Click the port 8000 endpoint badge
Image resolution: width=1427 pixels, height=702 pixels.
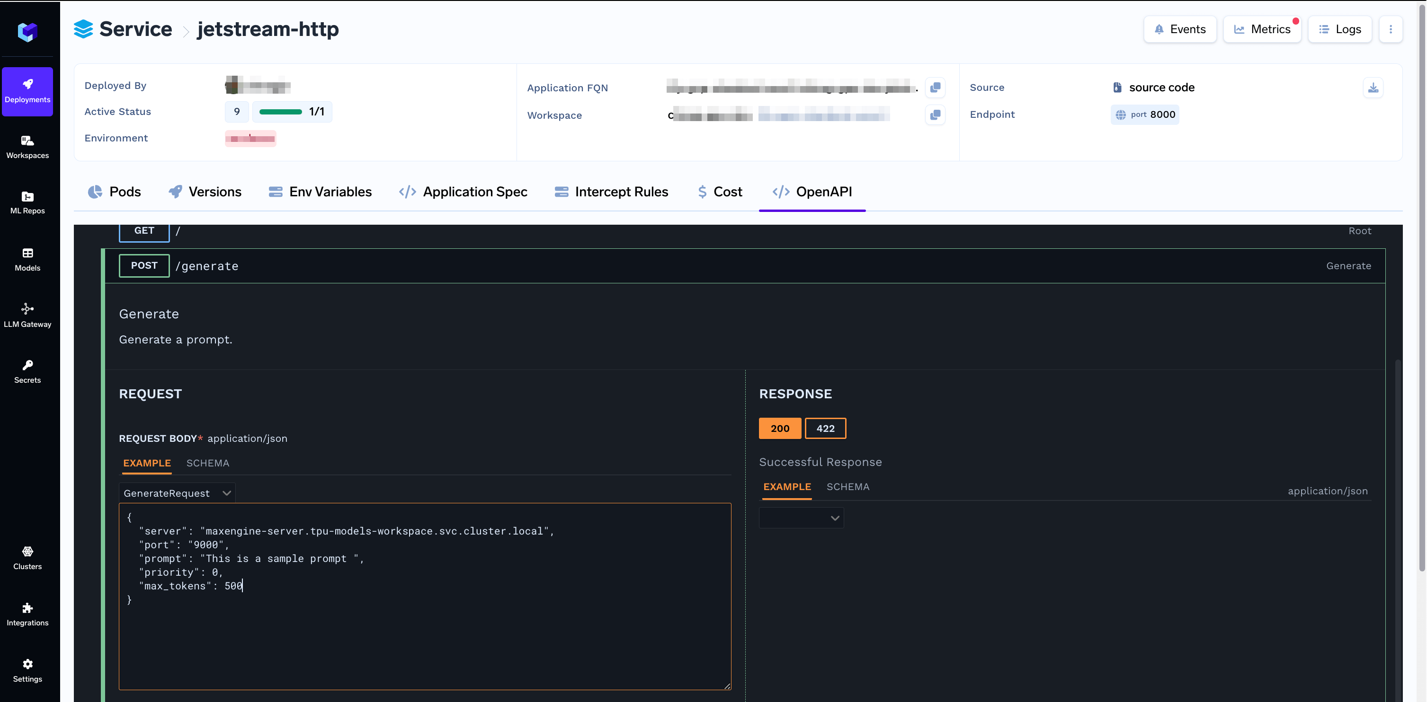pos(1144,114)
